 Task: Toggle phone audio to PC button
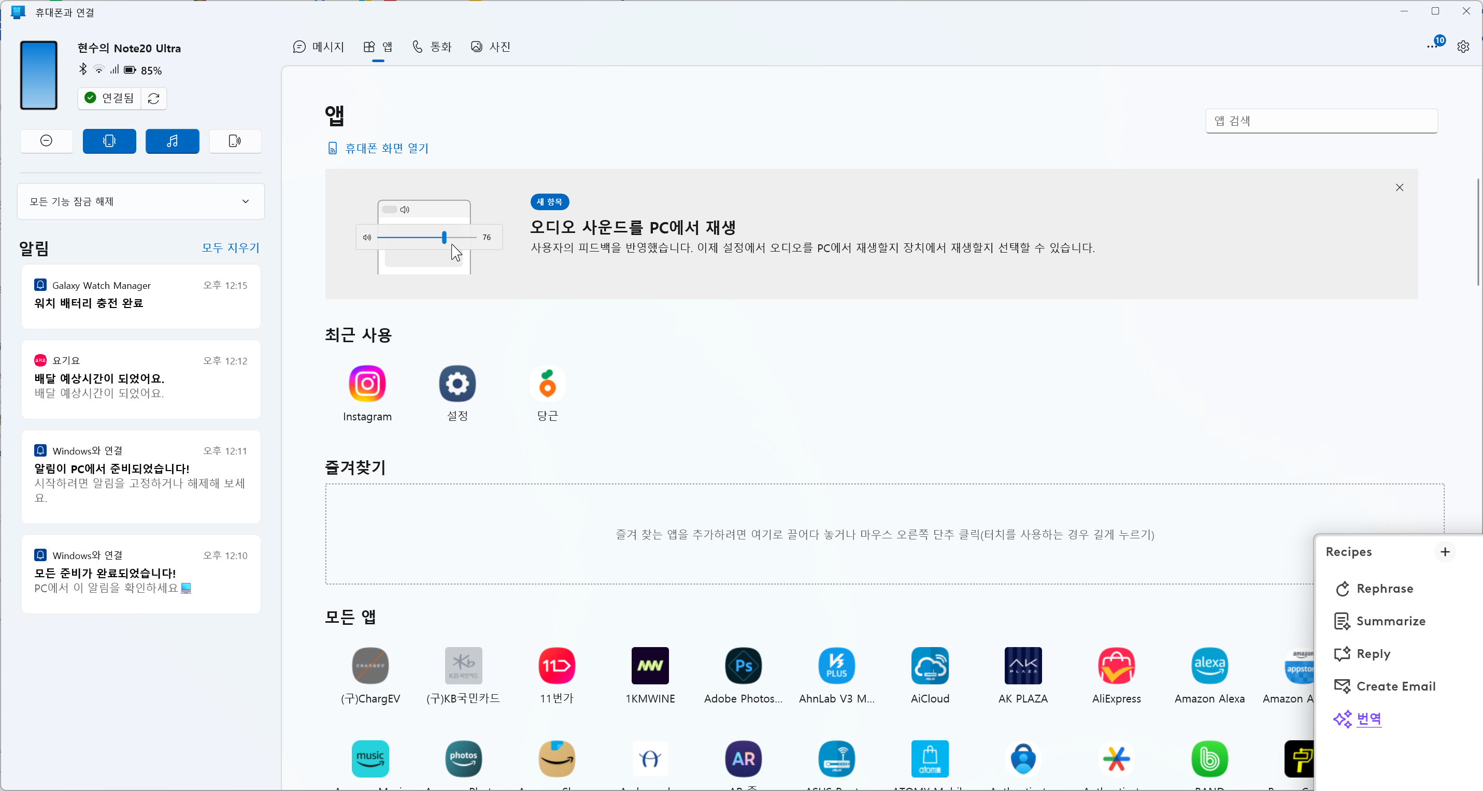point(235,141)
